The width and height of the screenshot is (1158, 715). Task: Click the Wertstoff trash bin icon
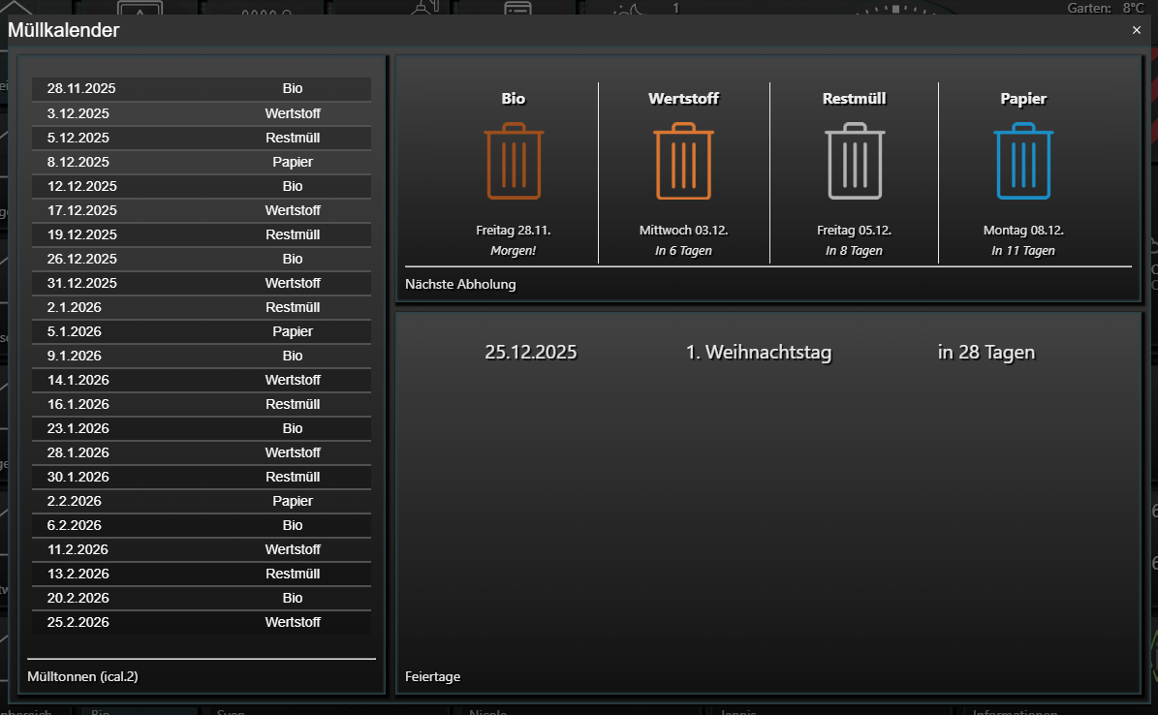click(x=684, y=160)
